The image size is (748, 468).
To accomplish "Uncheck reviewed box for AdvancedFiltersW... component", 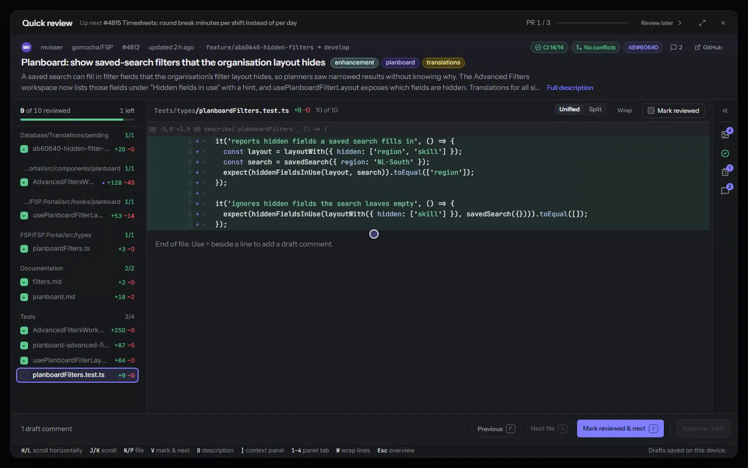I will pyautogui.click(x=24, y=183).
